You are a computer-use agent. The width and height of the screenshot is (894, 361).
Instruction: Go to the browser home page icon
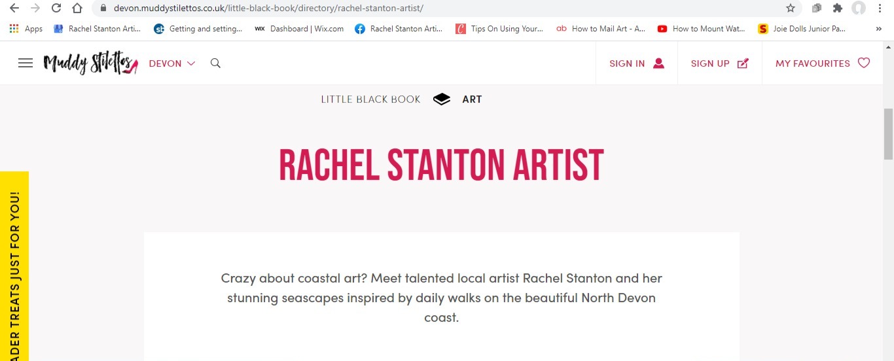(x=77, y=9)
